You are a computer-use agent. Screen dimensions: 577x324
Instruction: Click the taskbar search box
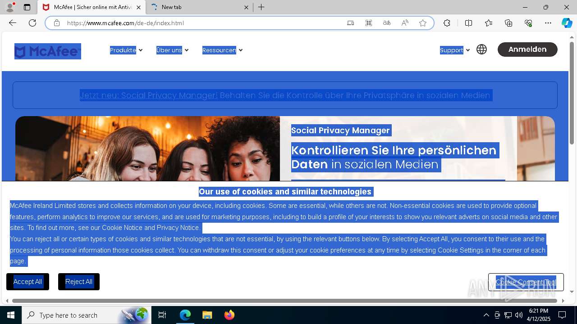(87, 315)
